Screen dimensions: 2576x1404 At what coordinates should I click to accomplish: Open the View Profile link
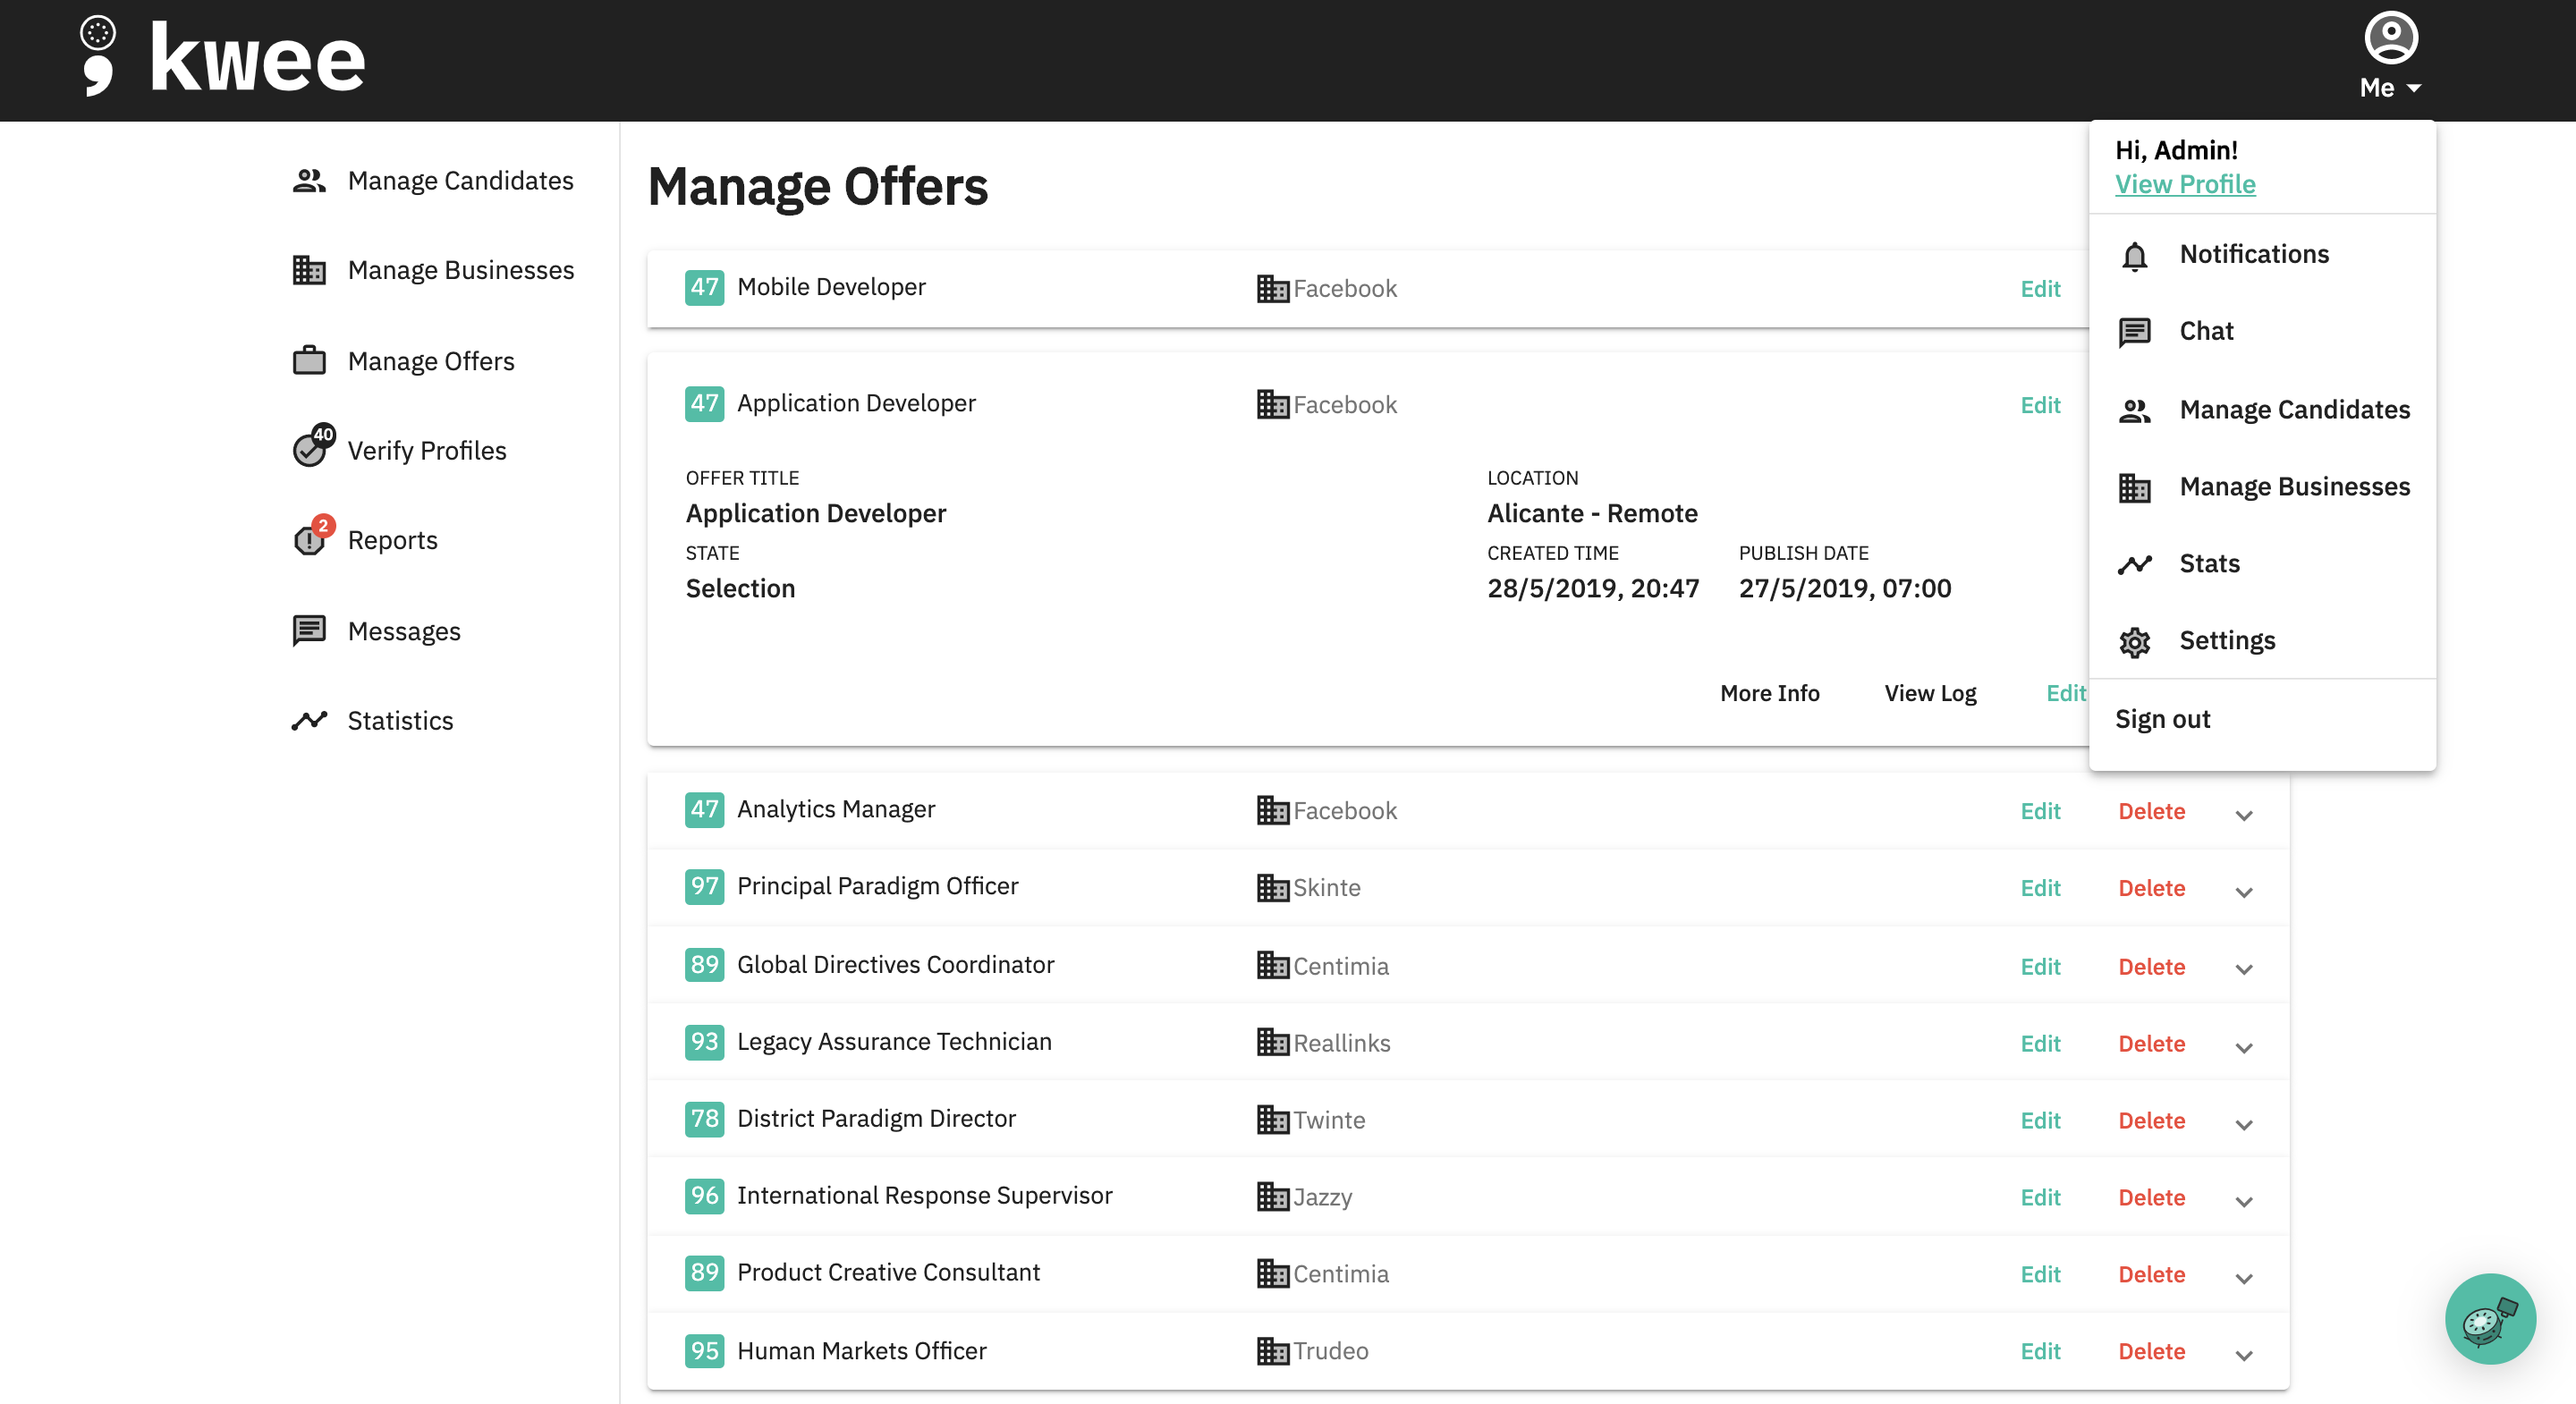pyautogui.click(x=2184, y=184)
